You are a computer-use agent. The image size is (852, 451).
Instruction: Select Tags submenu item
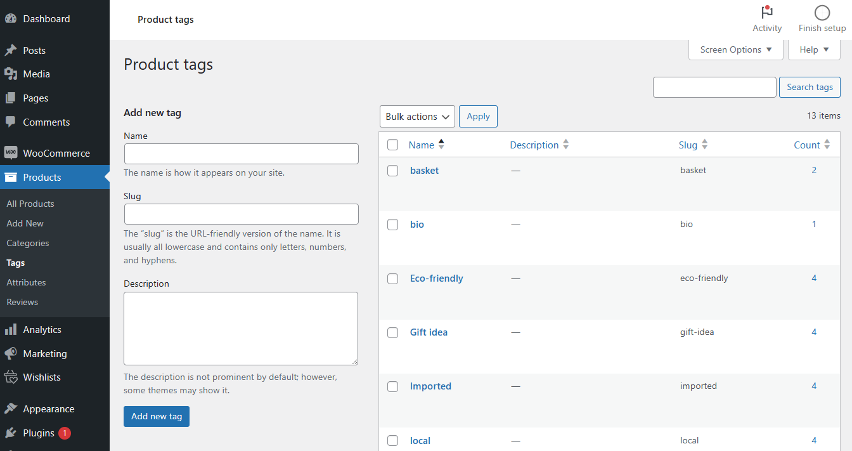16,263
